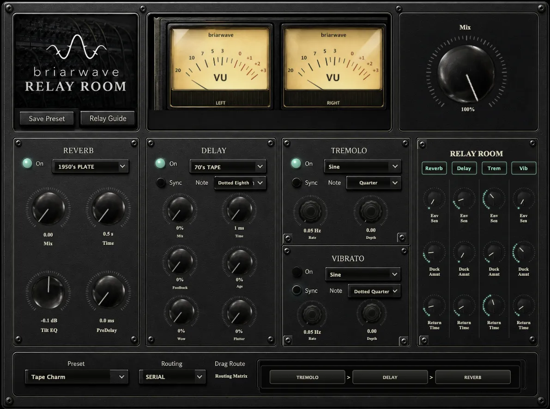The image size is (550, 409).
Task: Click the Reverb column Return Time knob
Action: [x=434, y=306]
